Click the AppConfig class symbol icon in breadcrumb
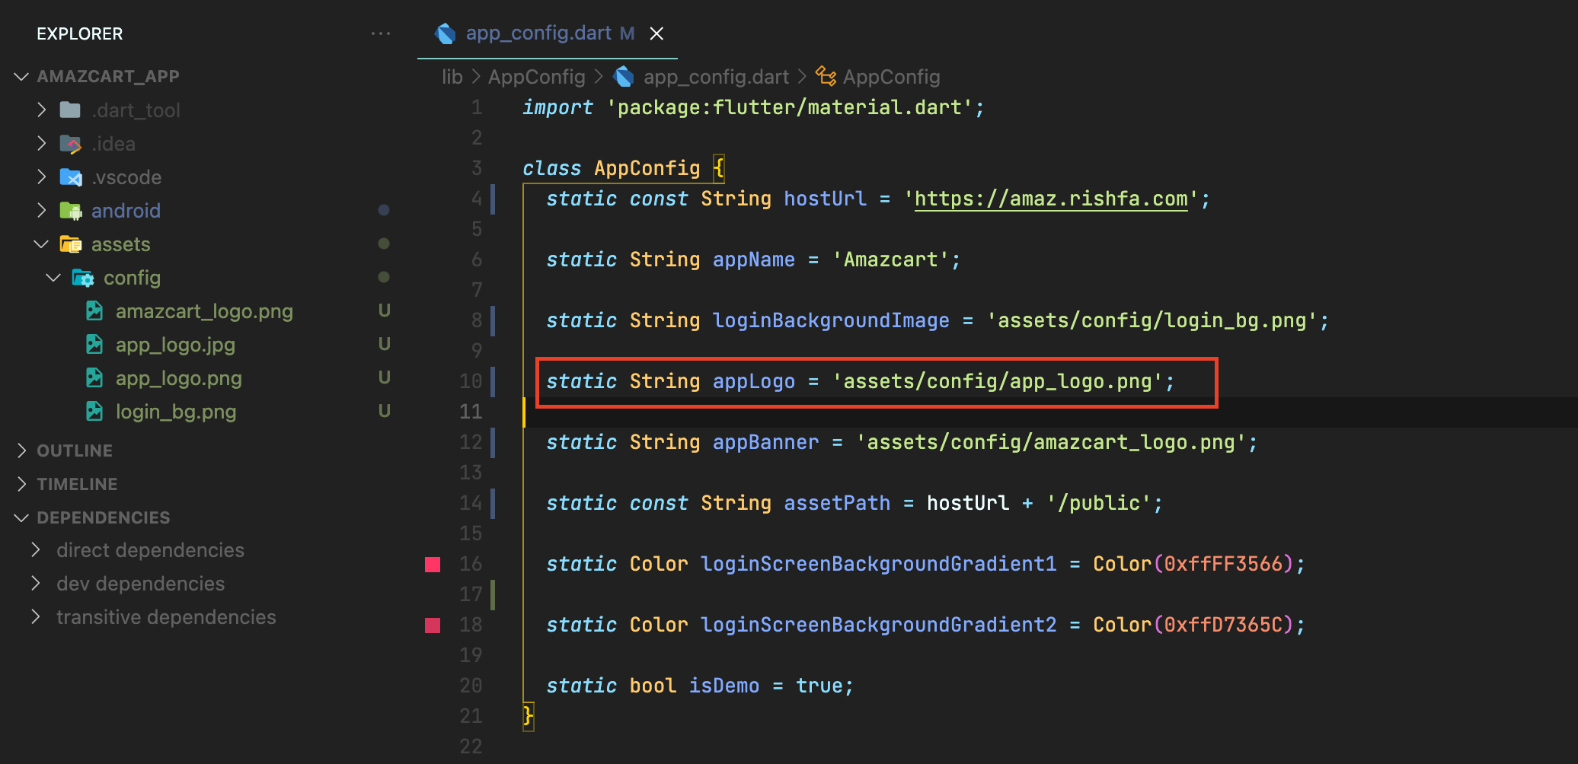Screen dimensions: 1578x764 point(826,76)
